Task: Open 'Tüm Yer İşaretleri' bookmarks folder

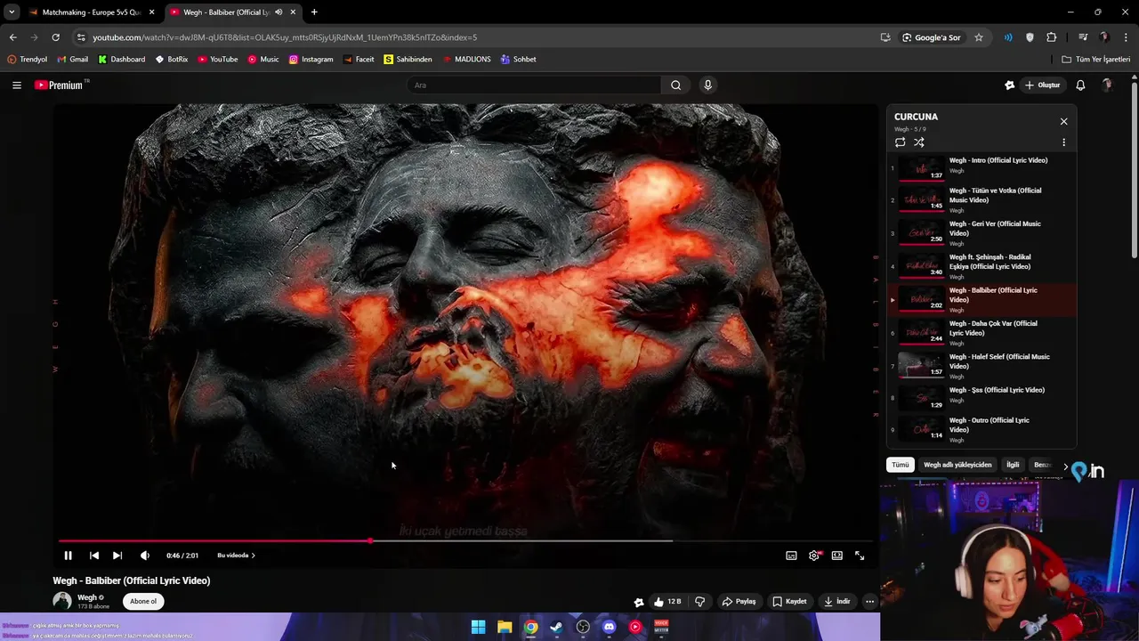Action: coord(1096,60)
